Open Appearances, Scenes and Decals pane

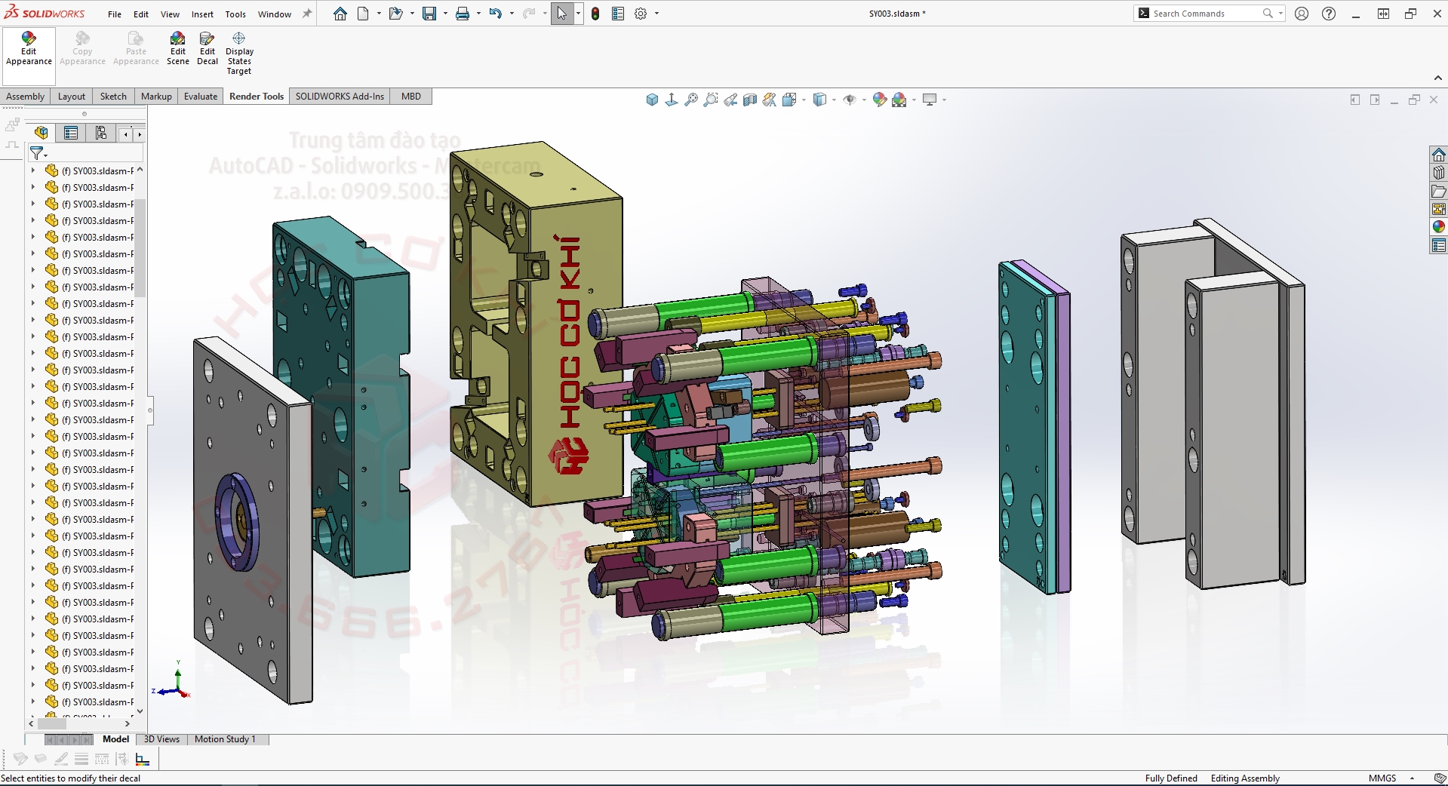[x=1438, y=227]
